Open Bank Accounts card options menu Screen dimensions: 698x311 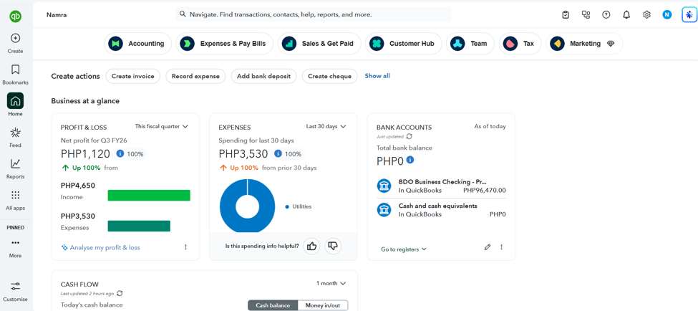click(501, 247)
